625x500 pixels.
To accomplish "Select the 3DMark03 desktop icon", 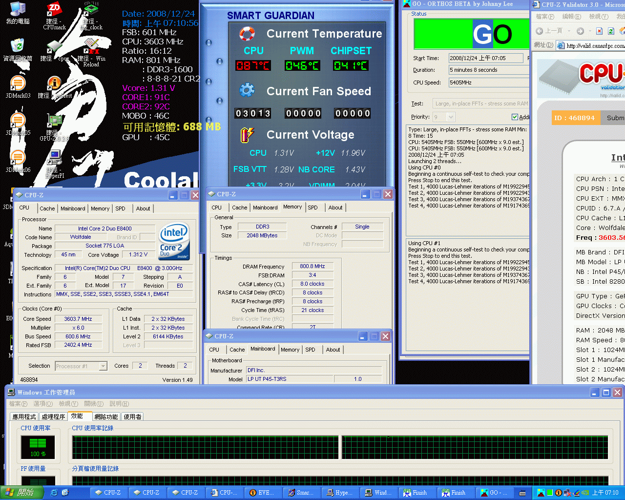I will (x=18, y=87).
